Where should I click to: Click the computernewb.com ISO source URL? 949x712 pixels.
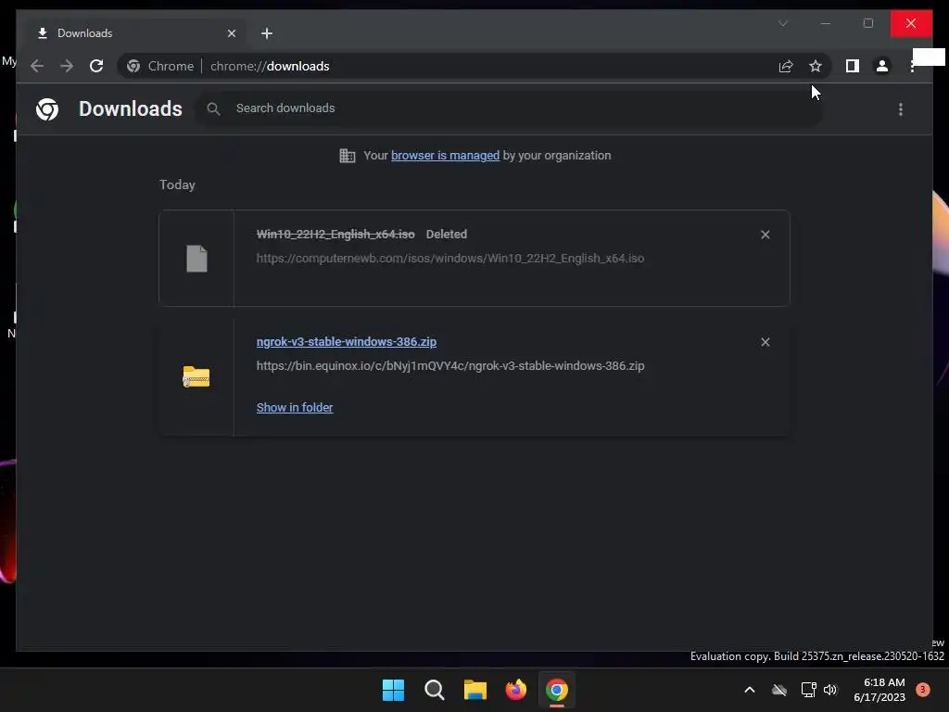pyautogui.click(x=450, y=258)
